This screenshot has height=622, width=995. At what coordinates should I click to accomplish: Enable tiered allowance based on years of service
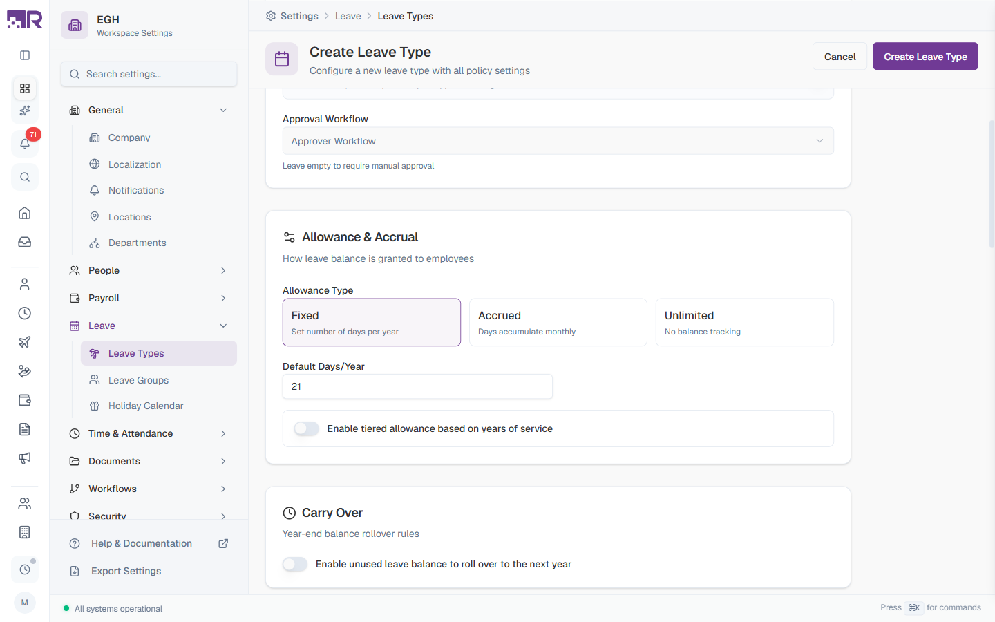(x=306, y=428)
